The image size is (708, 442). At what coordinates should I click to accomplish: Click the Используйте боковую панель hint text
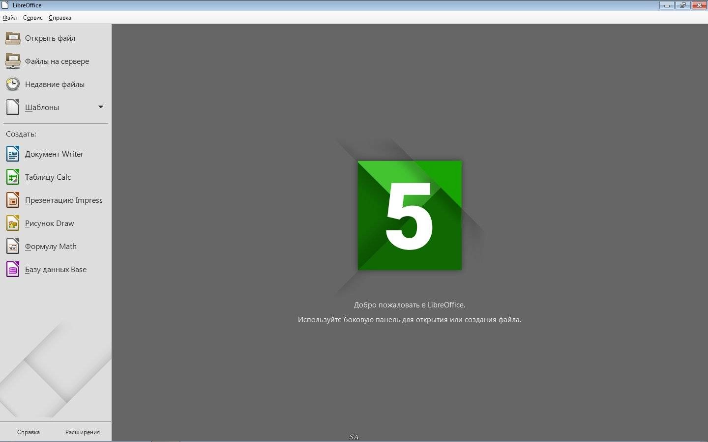coord(410,320)
